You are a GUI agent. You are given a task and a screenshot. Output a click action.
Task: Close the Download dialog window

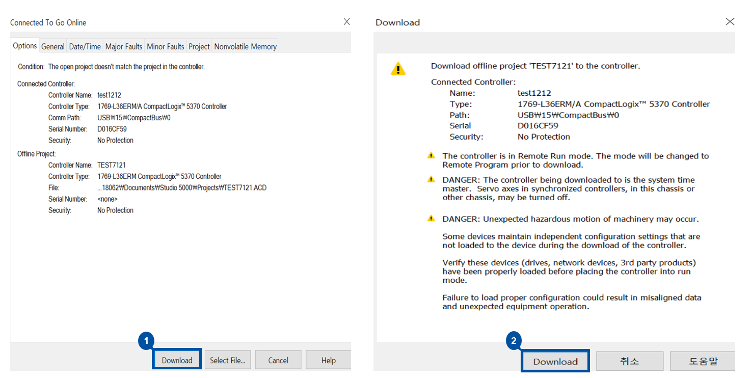click(730, 22)
